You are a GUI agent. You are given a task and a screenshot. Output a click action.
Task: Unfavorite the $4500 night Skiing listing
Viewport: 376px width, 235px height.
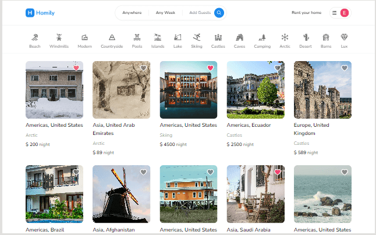(210, 68)
